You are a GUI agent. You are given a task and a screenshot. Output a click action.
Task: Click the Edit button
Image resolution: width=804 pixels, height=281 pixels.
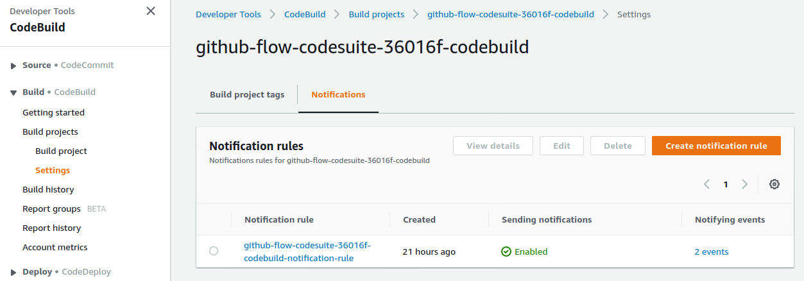(x=561, y=146)
